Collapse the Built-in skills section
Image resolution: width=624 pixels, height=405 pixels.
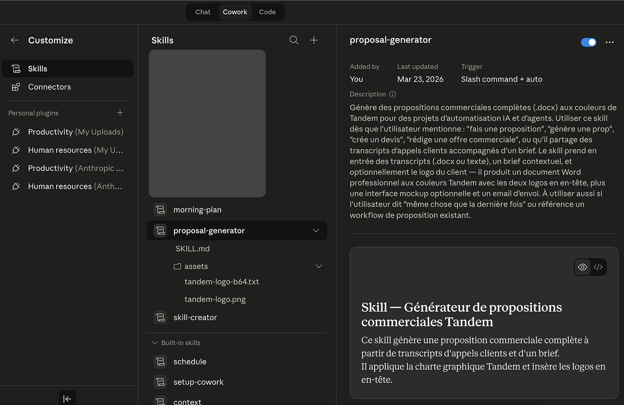coord(177,343)
